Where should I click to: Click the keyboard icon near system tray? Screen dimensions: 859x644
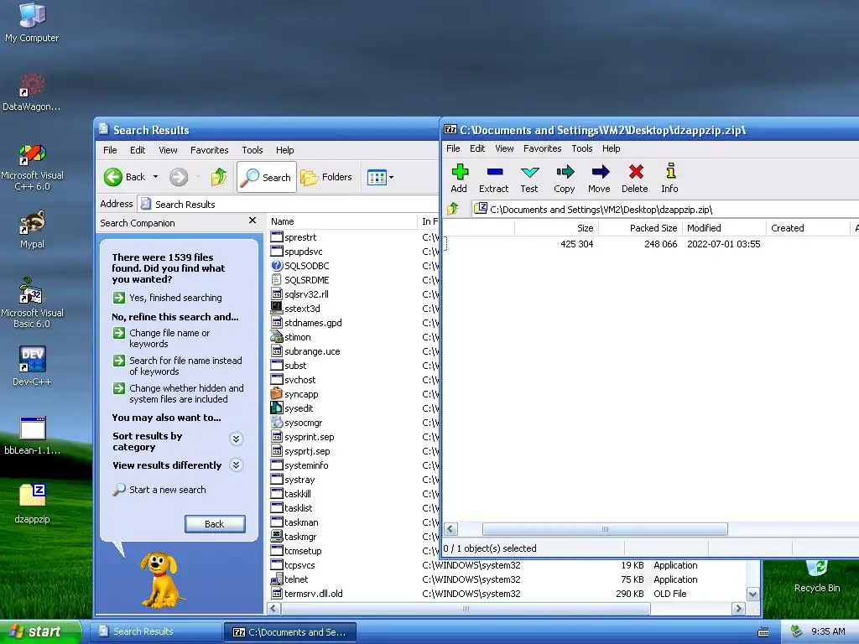763,632
